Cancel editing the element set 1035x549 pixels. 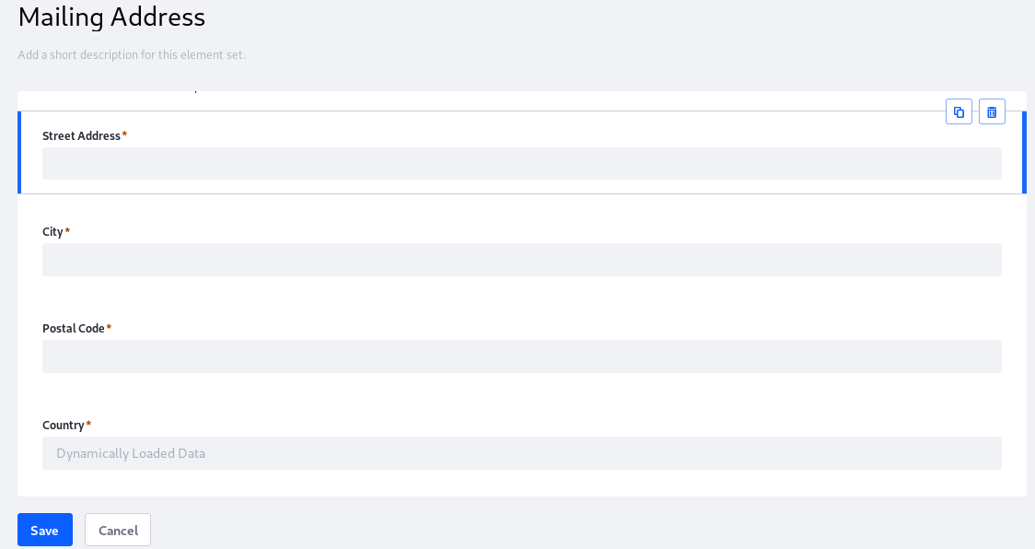(118, 530)
